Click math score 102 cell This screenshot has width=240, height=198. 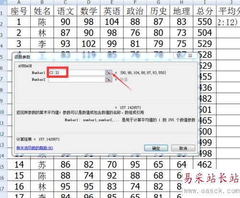point(88,44)
